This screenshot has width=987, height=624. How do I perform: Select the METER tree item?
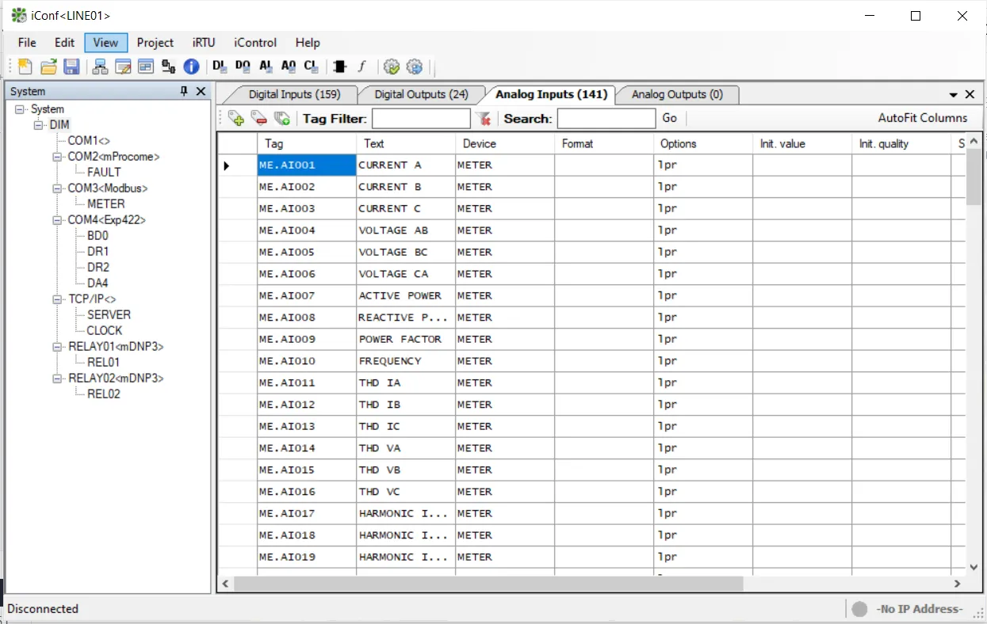(x=106, y=204)
